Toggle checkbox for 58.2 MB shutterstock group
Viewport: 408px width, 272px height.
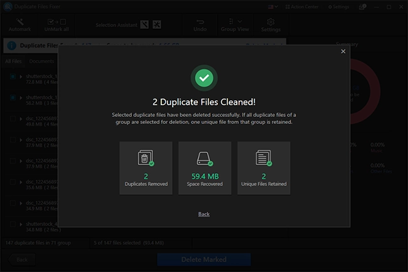pyautogui.click(x=13, y=97)
